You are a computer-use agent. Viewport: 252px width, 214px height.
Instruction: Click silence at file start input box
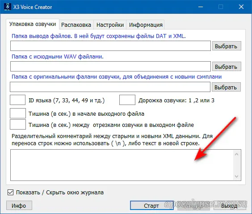tap(18, 113)
